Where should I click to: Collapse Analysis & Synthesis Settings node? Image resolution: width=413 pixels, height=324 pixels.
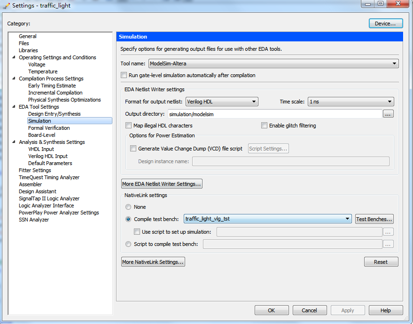pos(14,142)
